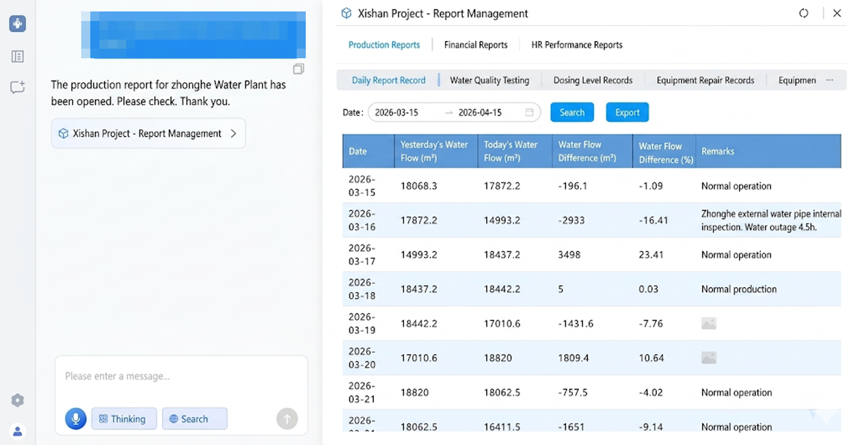Show more tabs with the ellipsis icon

tap(830, 80)
